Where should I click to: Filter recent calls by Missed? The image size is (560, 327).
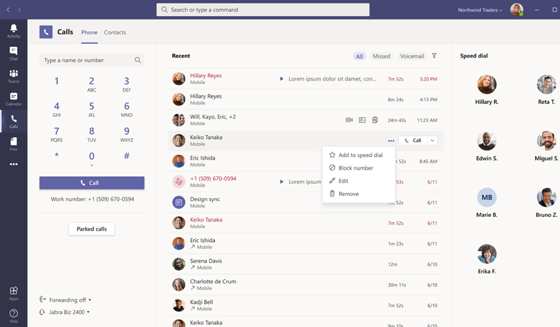click(x=381, y=56)
